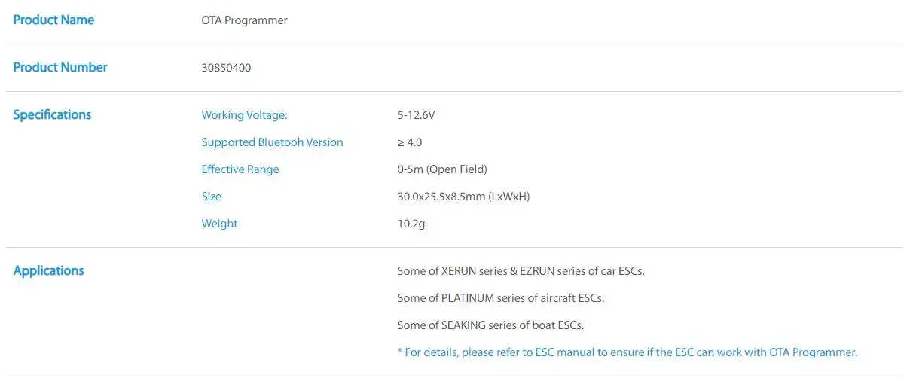Screen dimensions: 916x381
Task: Select the 5-12.6V voltage value
Action: (x=416, y=115)
